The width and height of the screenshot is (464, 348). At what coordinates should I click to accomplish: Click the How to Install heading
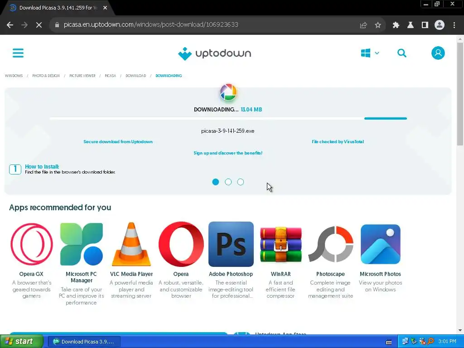(42, 167)
